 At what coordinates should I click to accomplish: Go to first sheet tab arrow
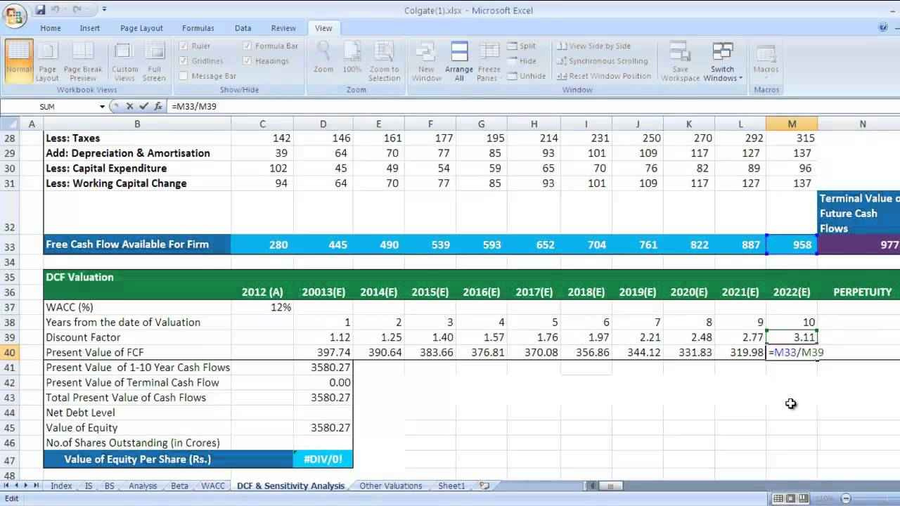click(7, 486)
